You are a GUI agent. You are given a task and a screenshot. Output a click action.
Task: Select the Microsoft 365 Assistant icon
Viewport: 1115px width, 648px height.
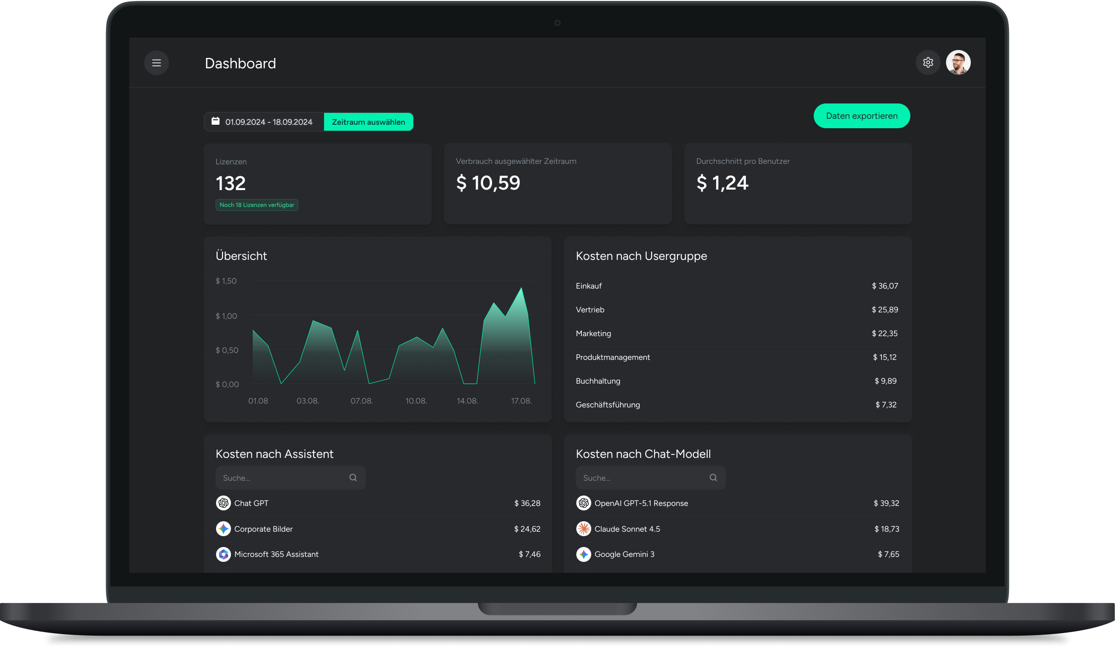point(223,554)
